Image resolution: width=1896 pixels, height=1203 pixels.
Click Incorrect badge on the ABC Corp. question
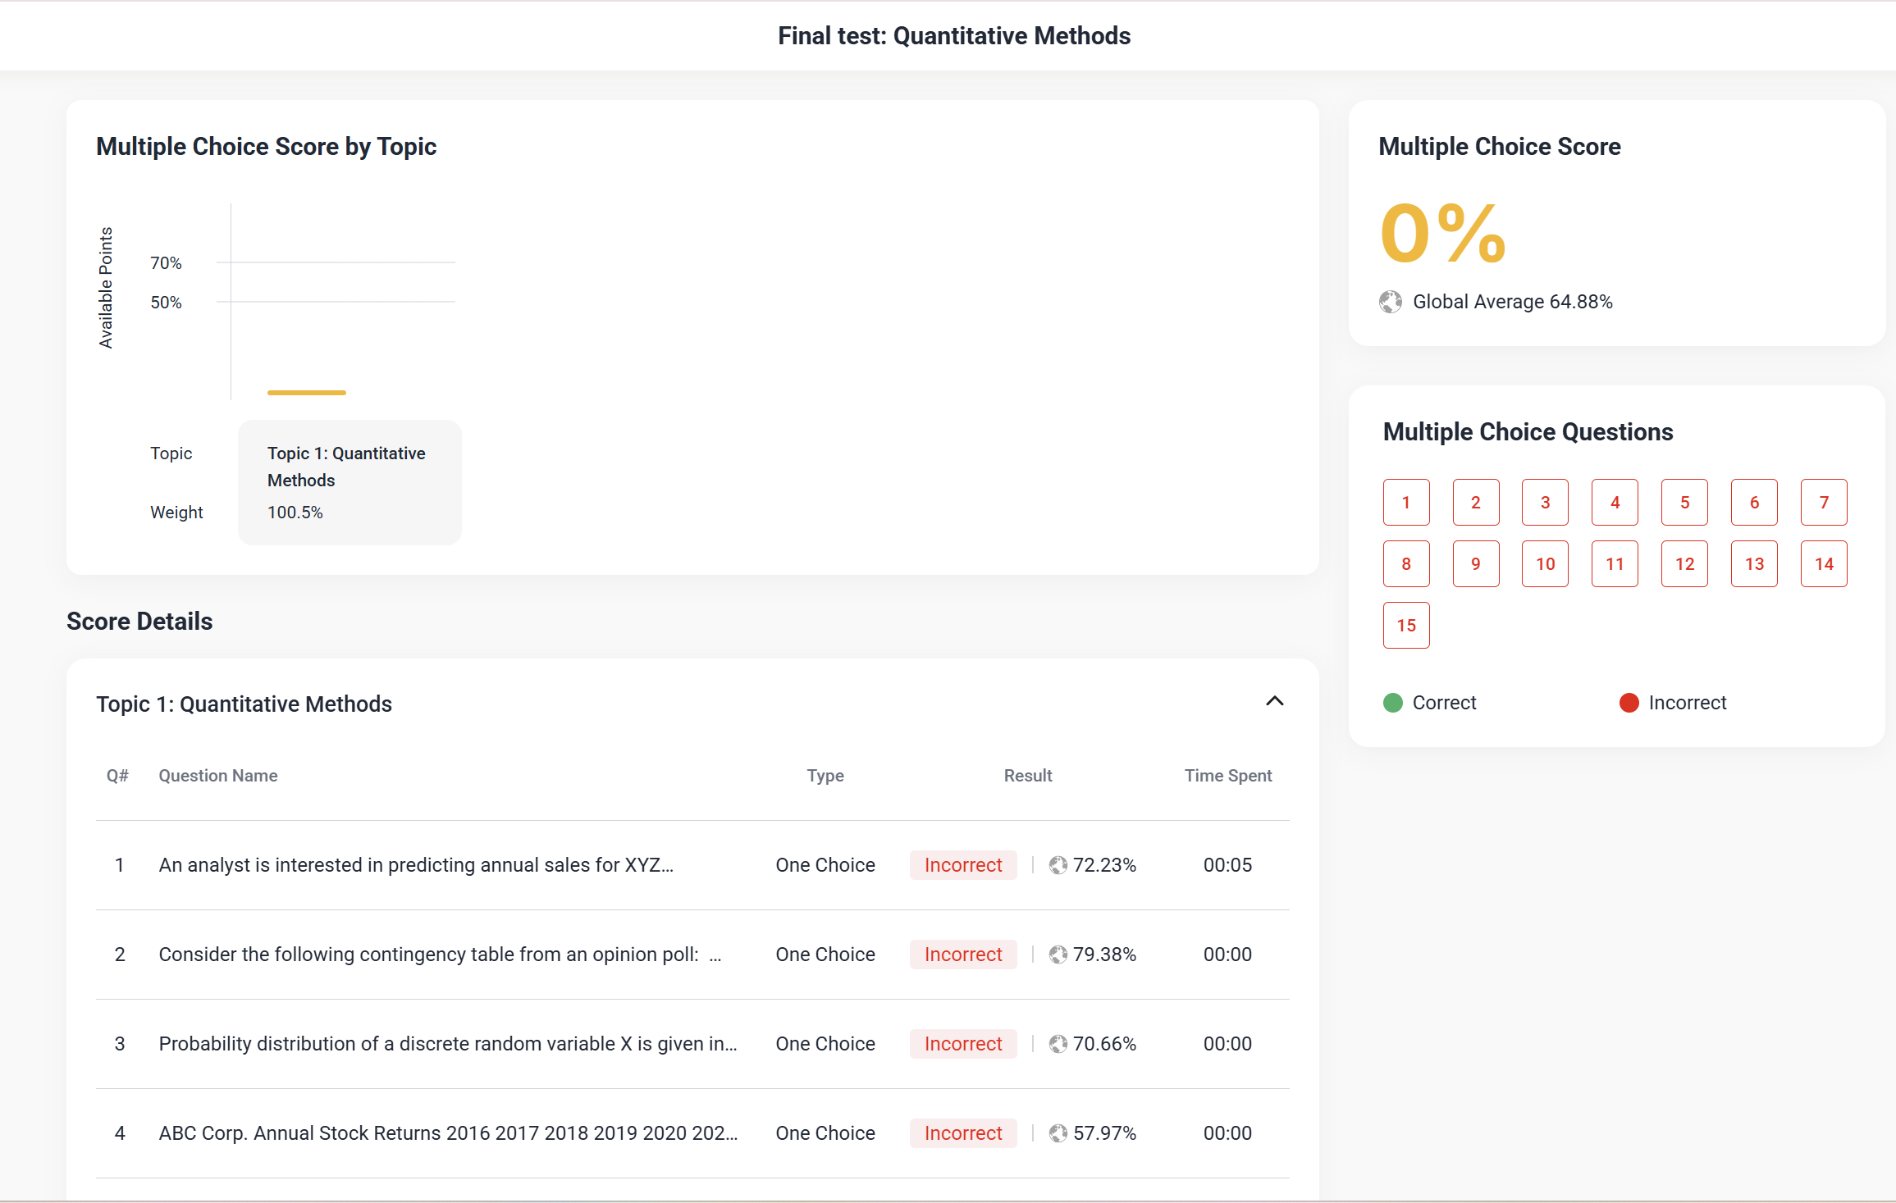tap(963, 1133)
